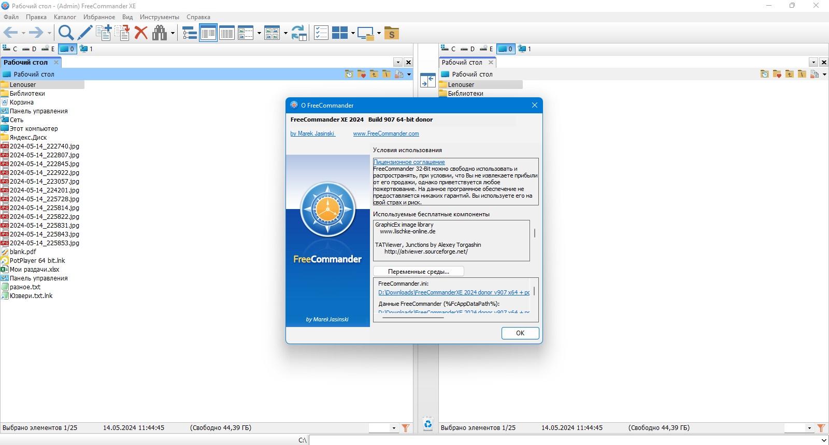Open left panel filter dropdown at status bar

click(x=394, y=428)
